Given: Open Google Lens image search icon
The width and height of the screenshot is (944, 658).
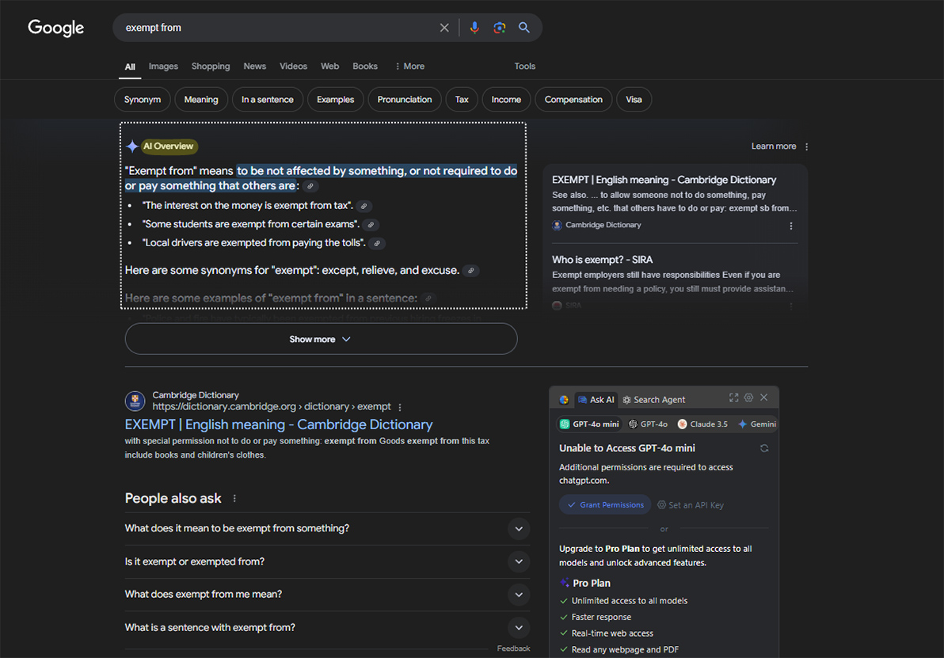Looking at the screenshot, I should tap(499, 28).
